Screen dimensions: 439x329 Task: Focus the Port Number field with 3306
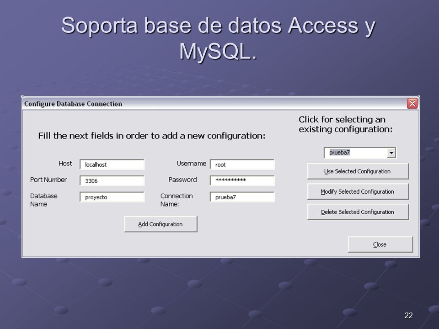click(x=112, y=181)
